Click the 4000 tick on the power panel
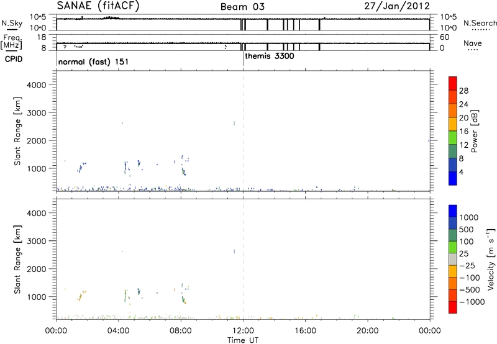This screenshot has width=497, height=344. click(x=37, y=85)
